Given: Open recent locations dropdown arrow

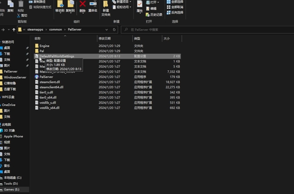Looking at the screenshot, I should click(x=9, y=29).
